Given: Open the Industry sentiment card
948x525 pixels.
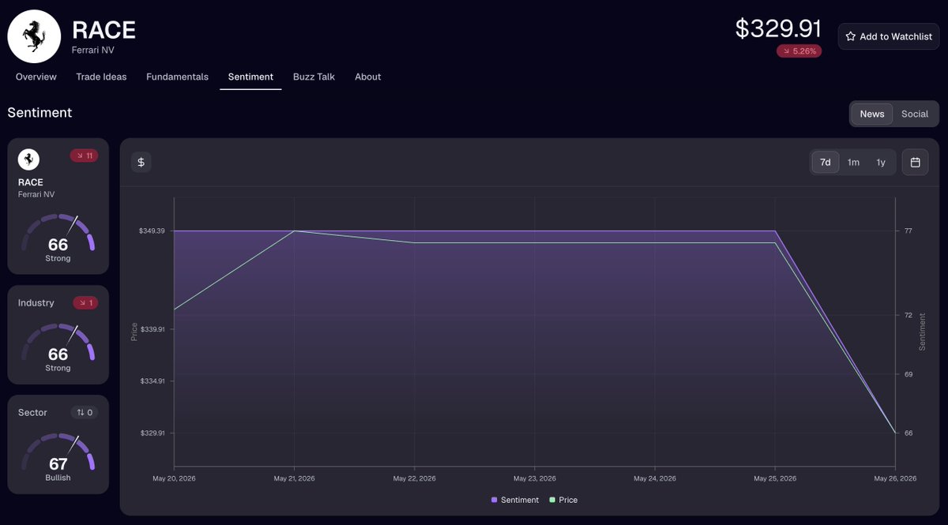Looking at the screenshot, I should [x=58, y=335].
